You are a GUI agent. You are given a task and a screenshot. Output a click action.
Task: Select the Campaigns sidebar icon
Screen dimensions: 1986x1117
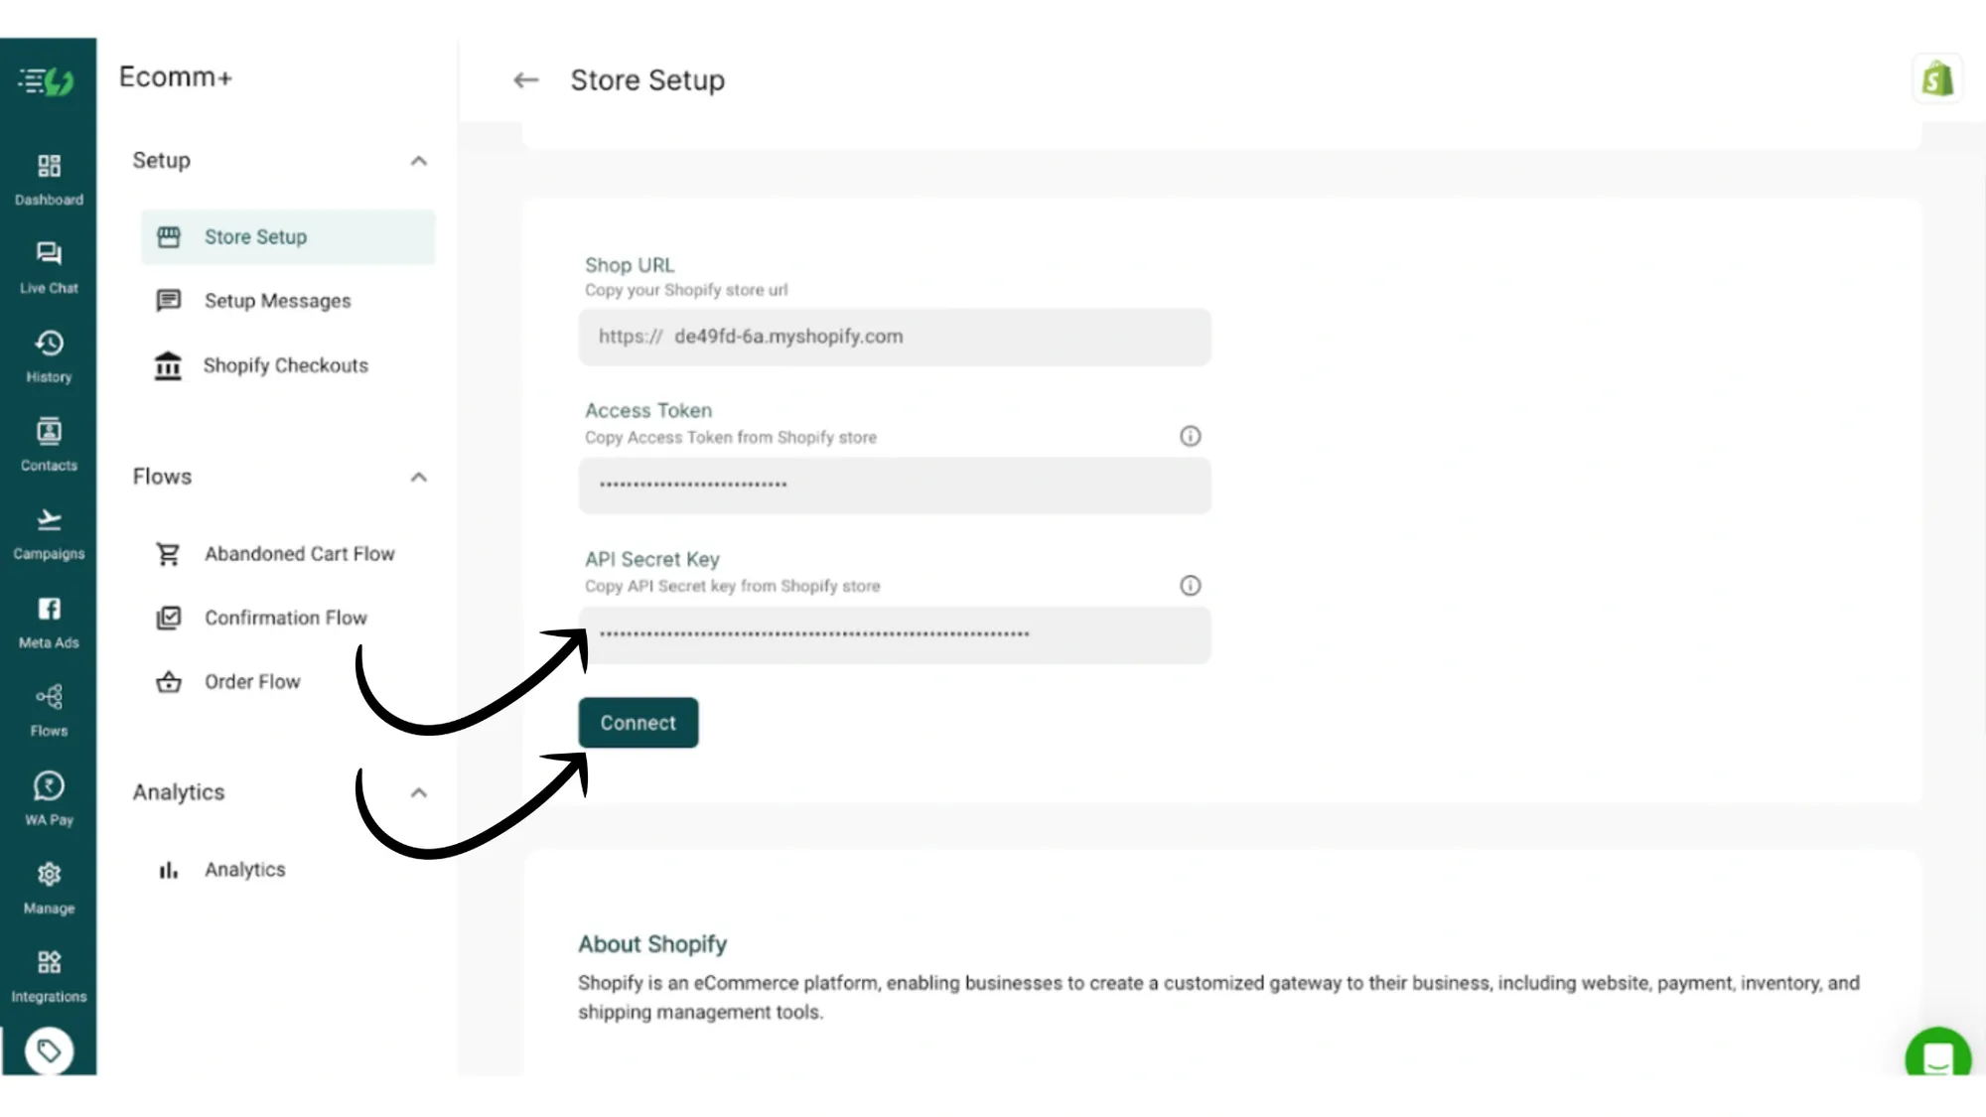49,529
